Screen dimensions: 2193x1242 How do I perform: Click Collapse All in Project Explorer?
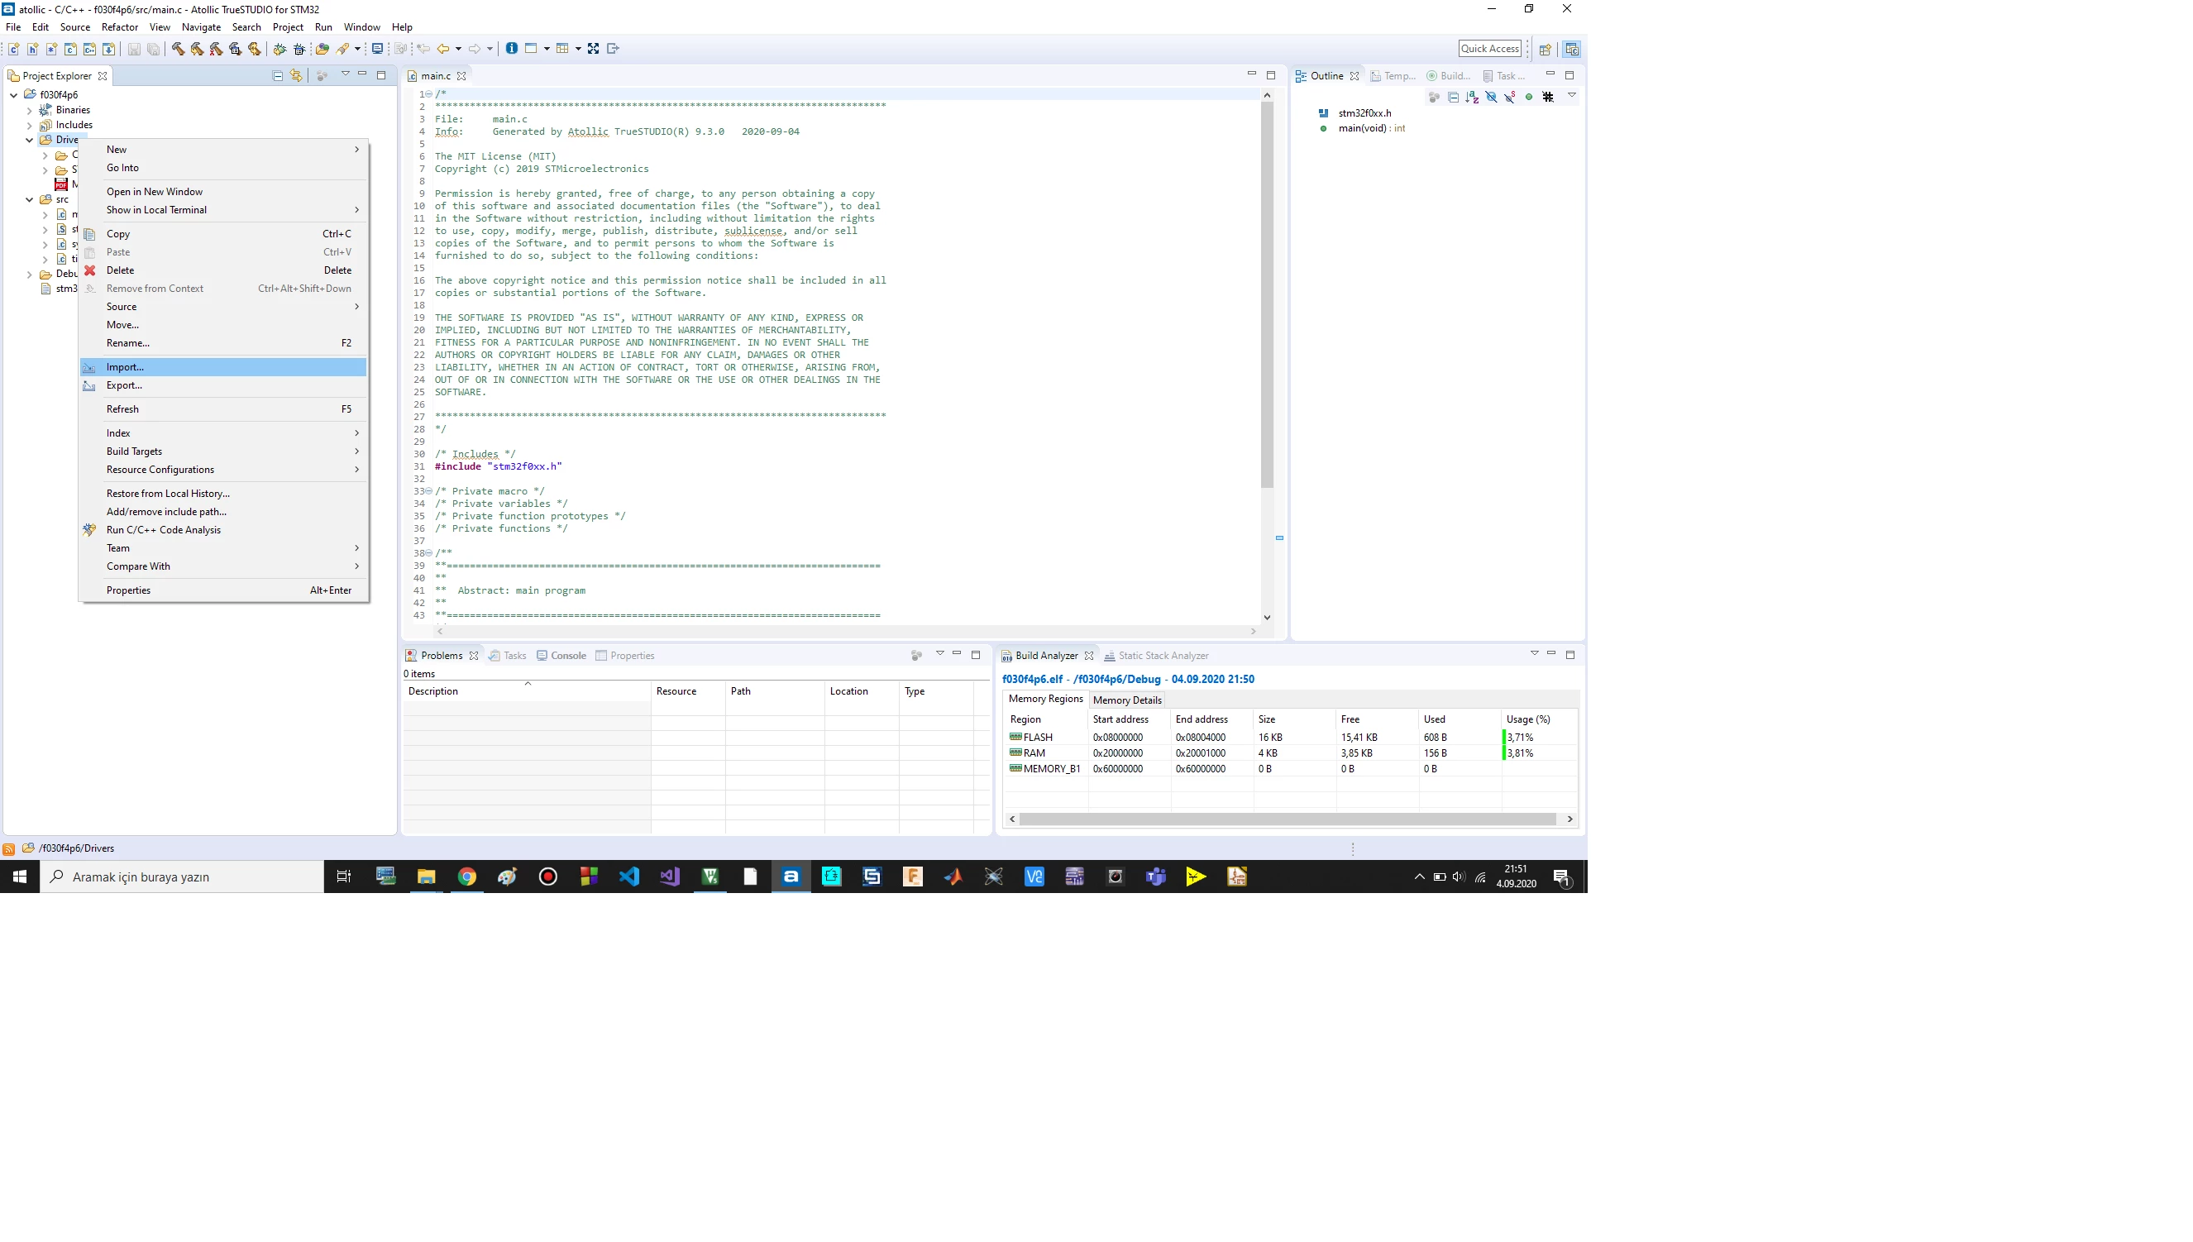(x=277, y=76)
